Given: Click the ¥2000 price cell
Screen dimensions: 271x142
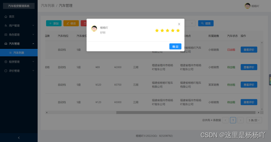Looking at the screenshot, I should [118, 67].
